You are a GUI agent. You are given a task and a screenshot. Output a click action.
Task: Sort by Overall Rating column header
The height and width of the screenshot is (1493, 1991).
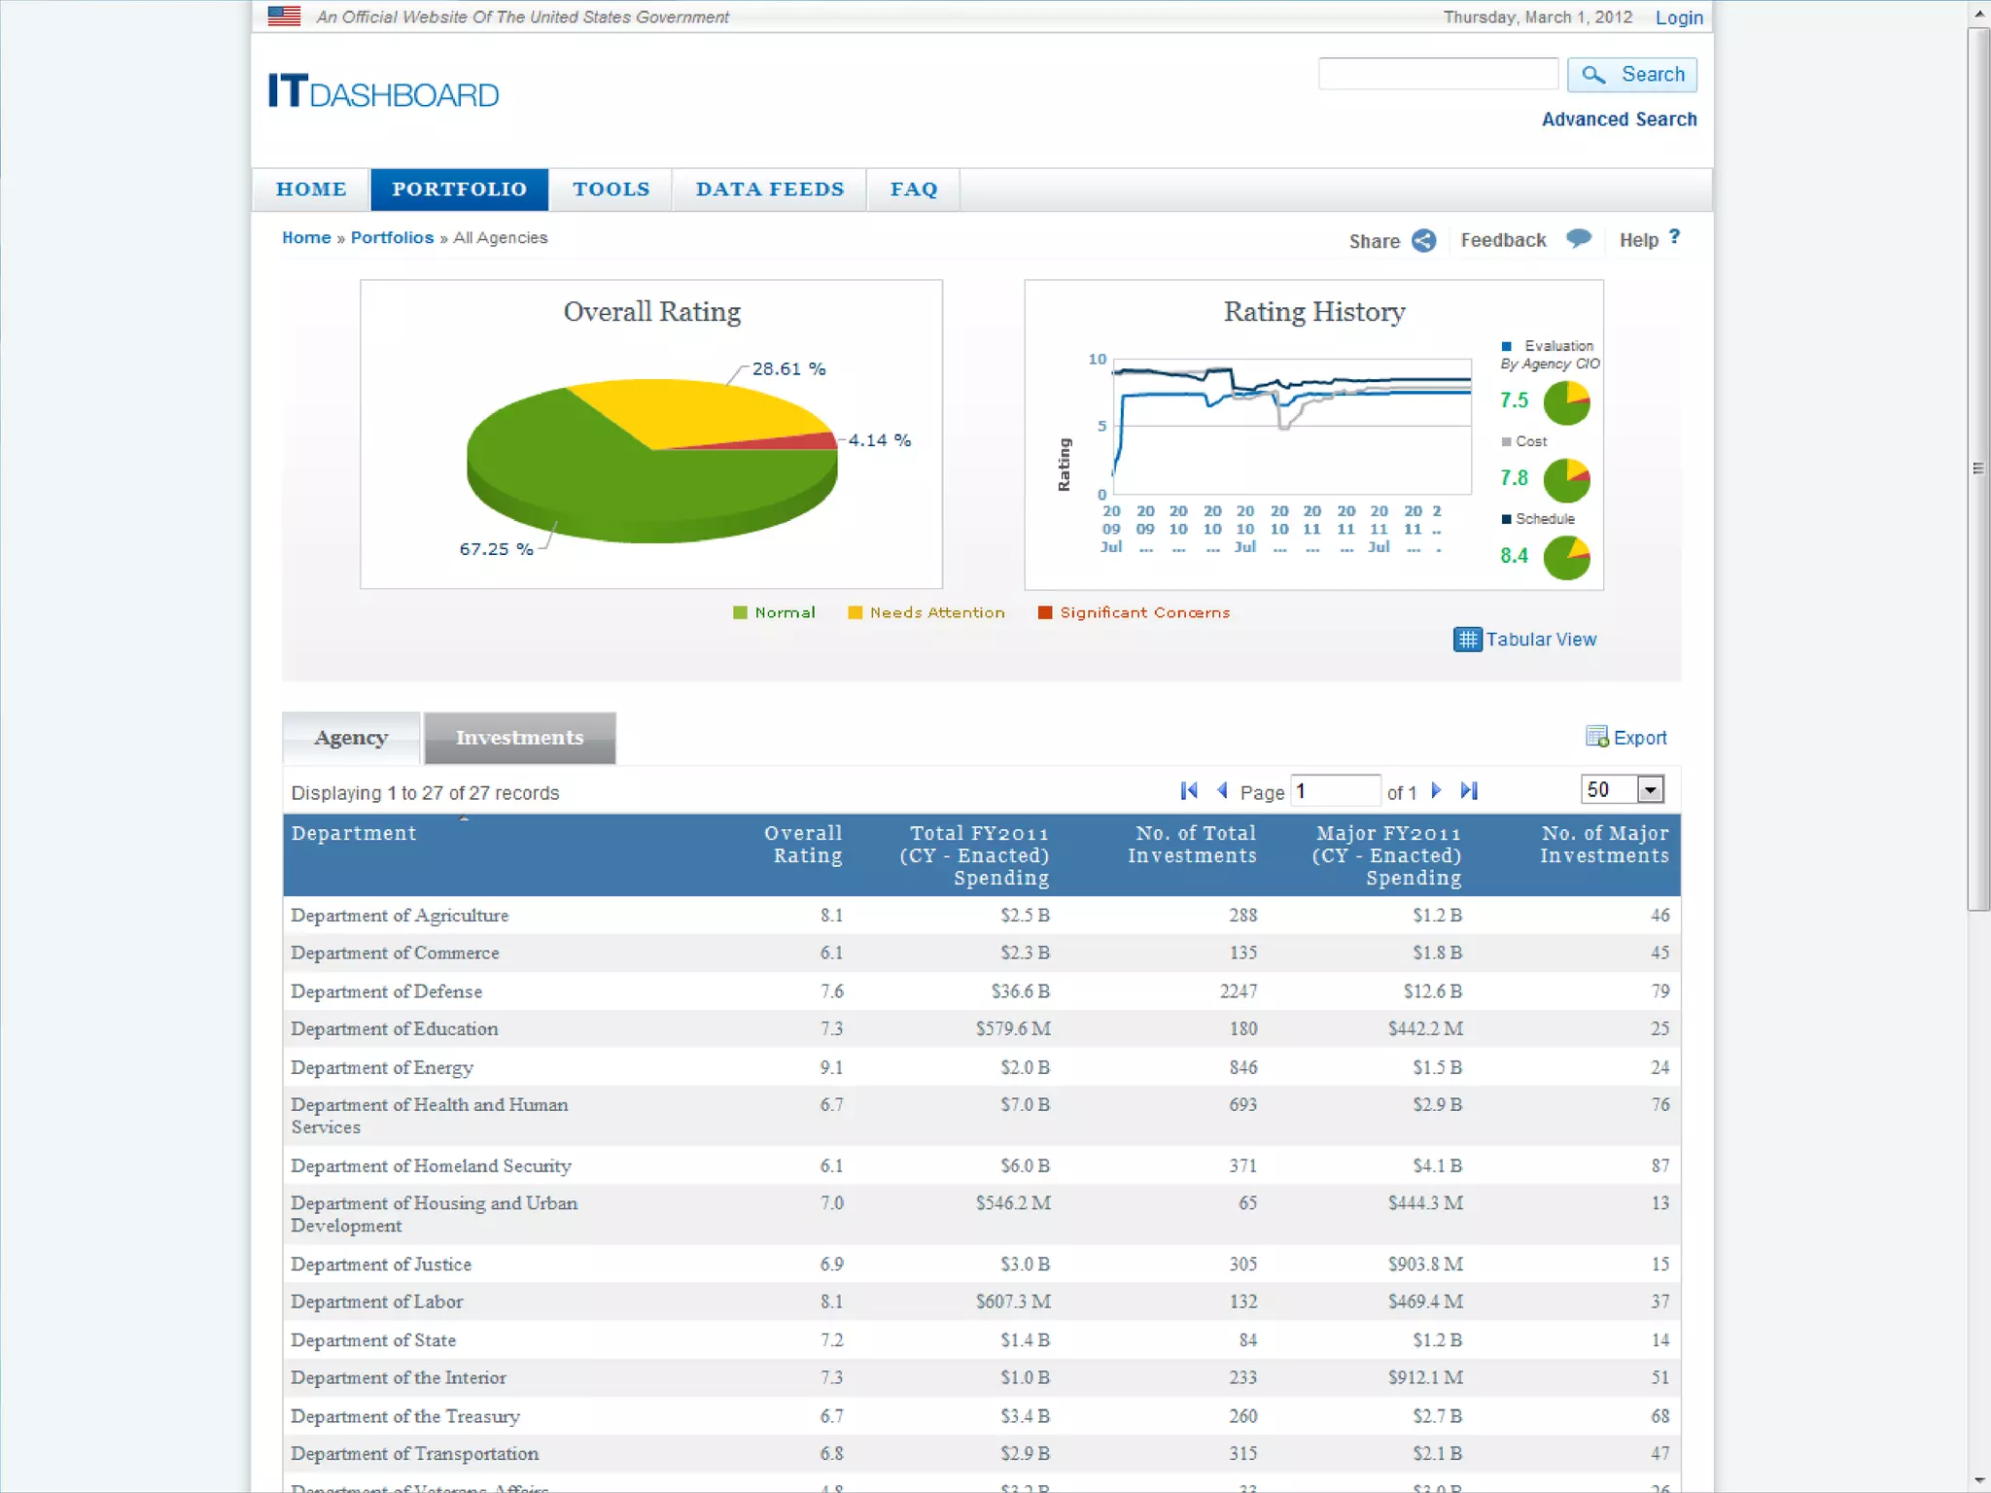[803, 844]
